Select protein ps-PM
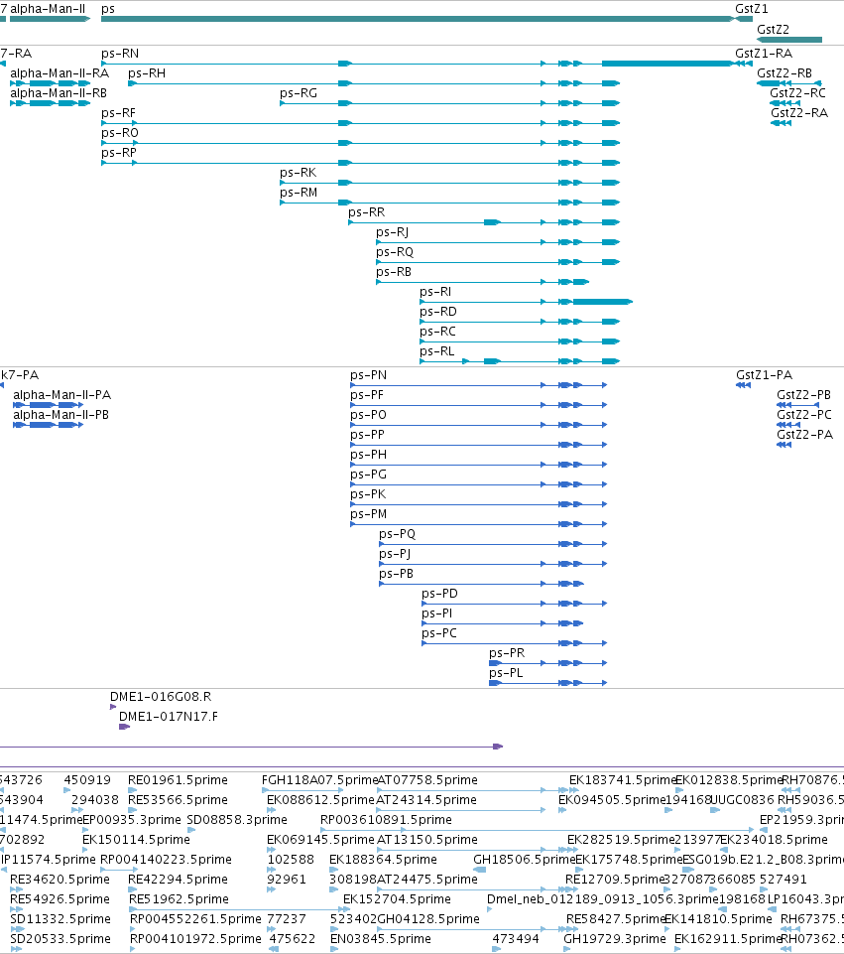 [x=479, y=524]
